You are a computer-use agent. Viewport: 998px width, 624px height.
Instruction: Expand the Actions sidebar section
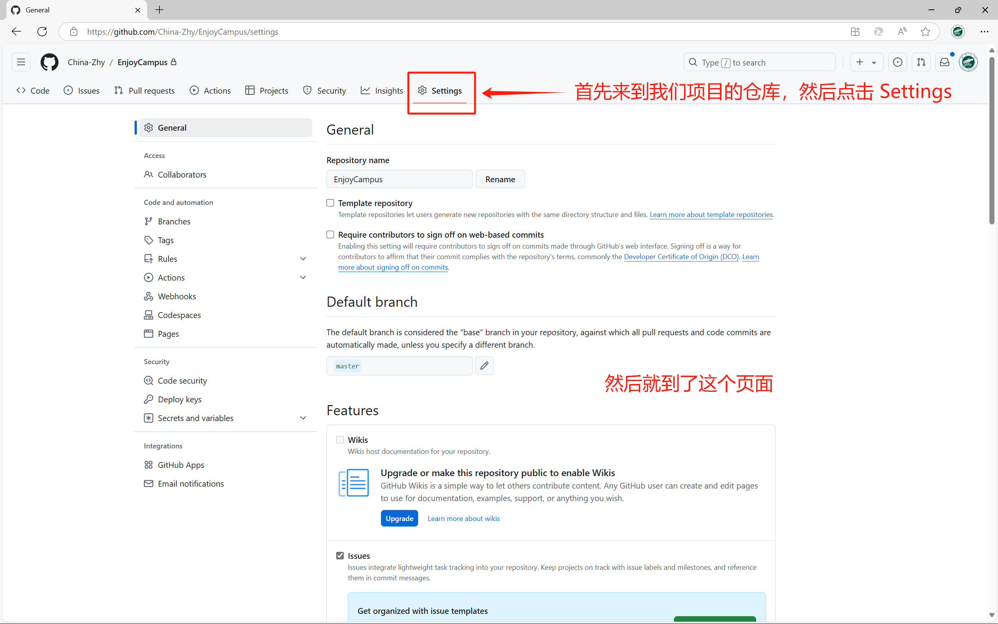[303, 277]
